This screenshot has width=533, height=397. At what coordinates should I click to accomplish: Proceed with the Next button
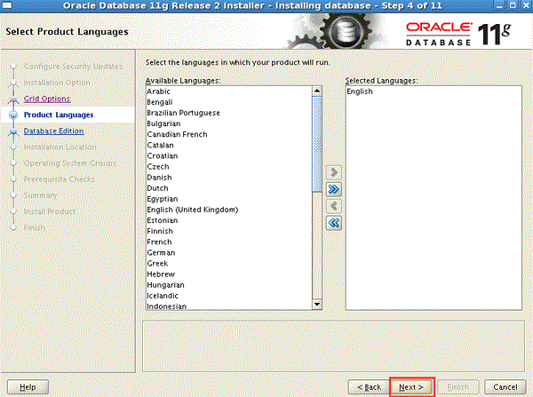(411, 387)
